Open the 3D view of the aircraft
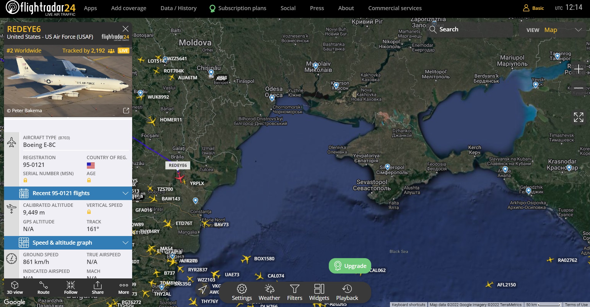 point(15,288)
